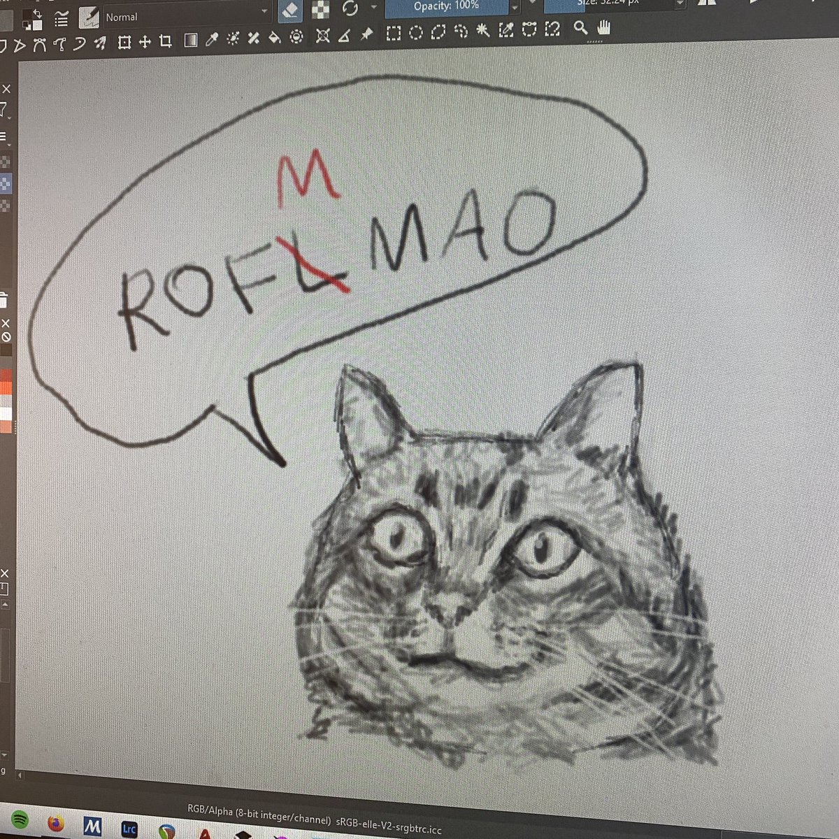
Task: Select the Rectangular Selection tool
Action: tap(394, 34)
